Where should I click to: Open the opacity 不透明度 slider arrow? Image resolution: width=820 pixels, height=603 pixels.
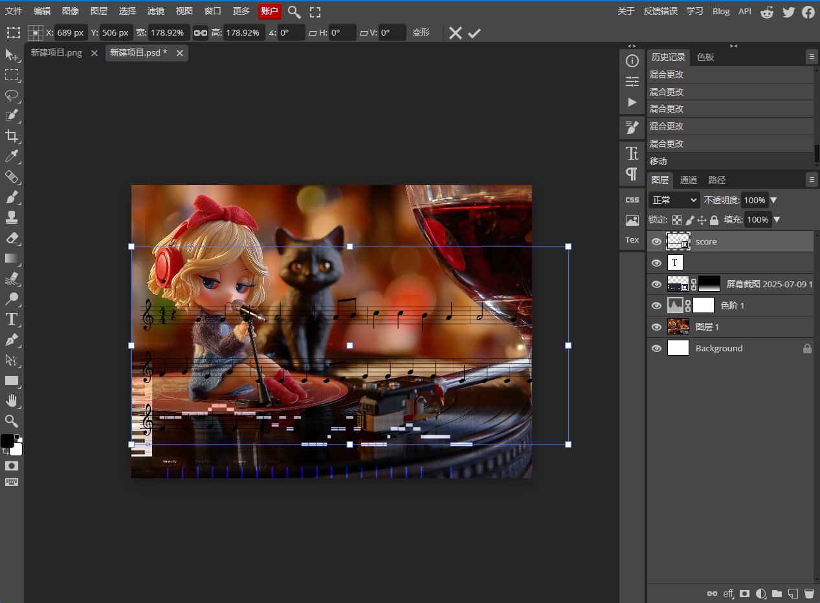point(773,200)
